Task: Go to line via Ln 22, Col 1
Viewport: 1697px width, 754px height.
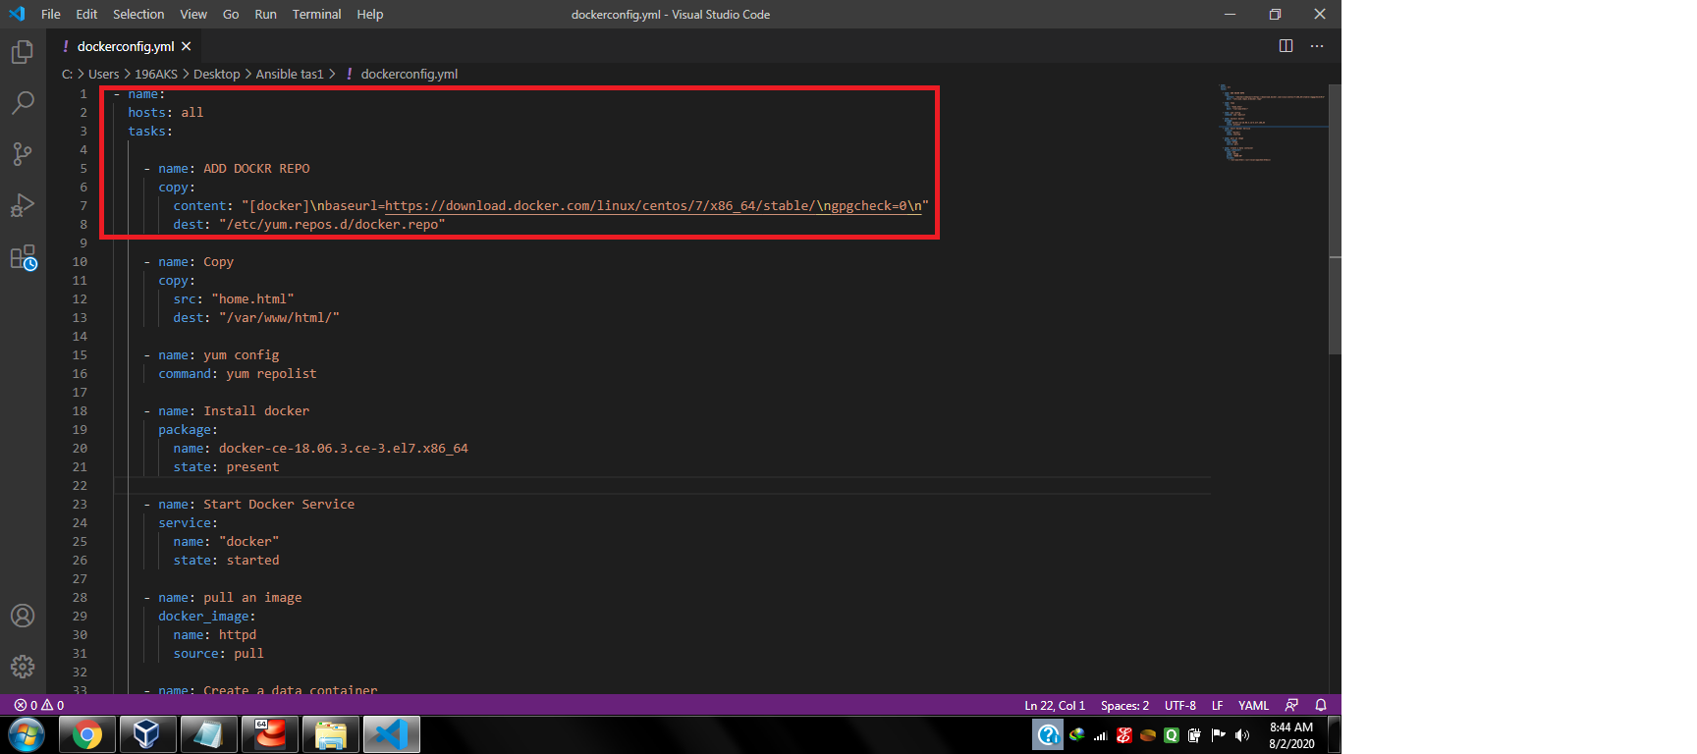Action: (1055, 705)
